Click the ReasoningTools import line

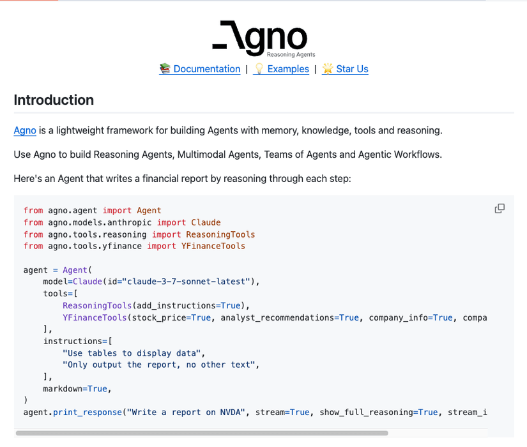coord(139,234)
